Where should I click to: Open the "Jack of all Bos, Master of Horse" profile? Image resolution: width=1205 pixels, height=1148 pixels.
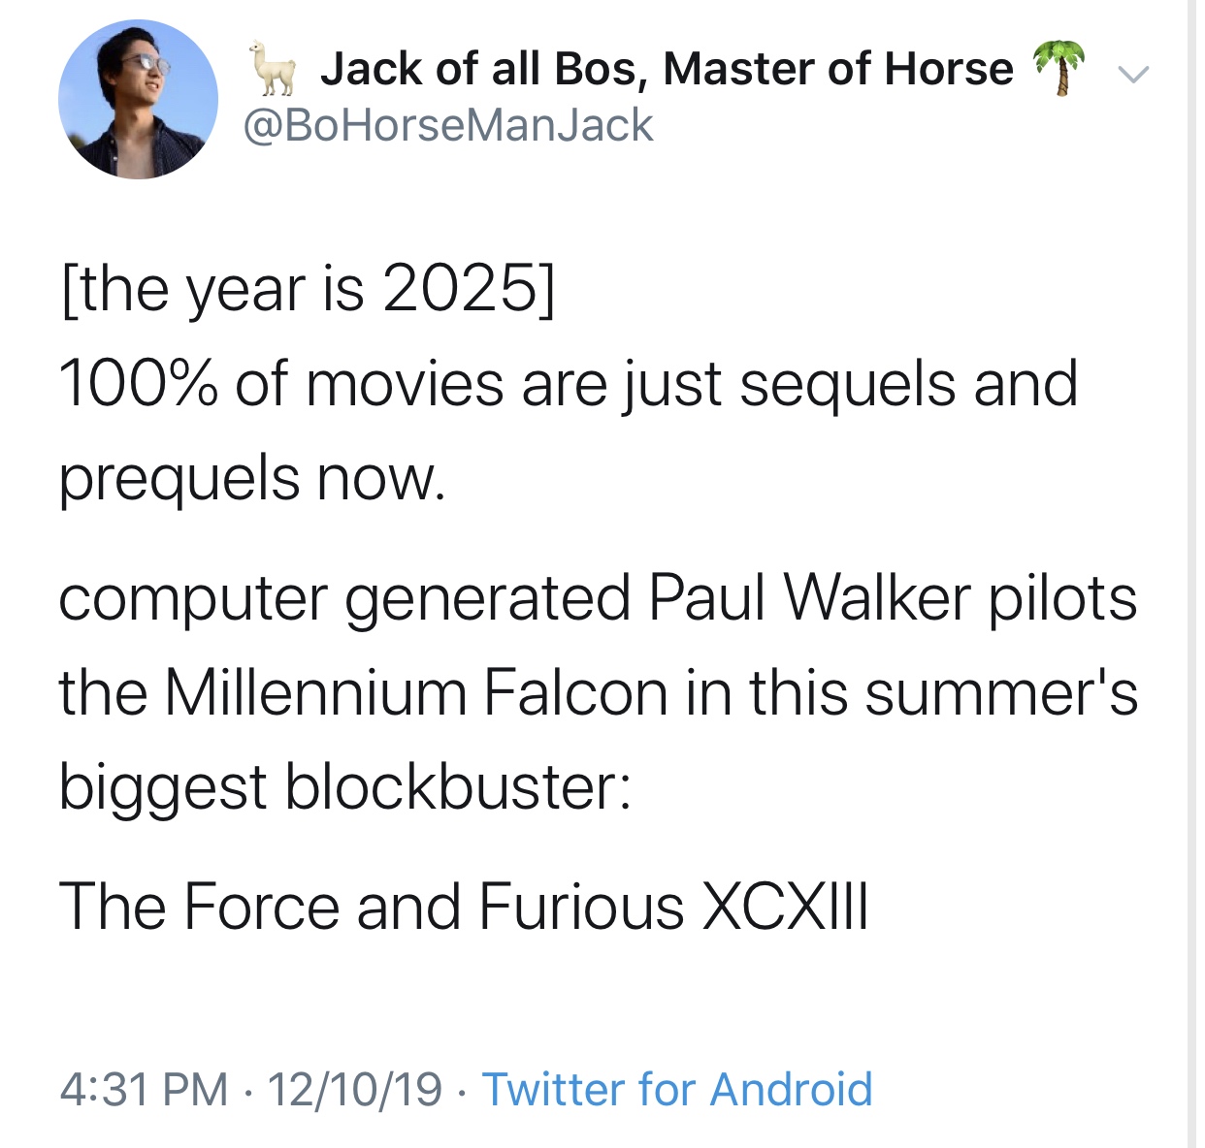click(666, 69)
